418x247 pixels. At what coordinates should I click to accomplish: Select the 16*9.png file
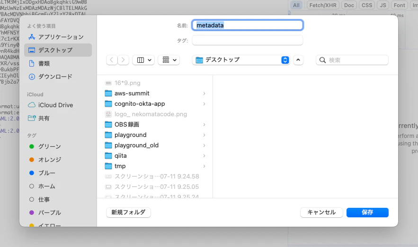coord(155,83)
